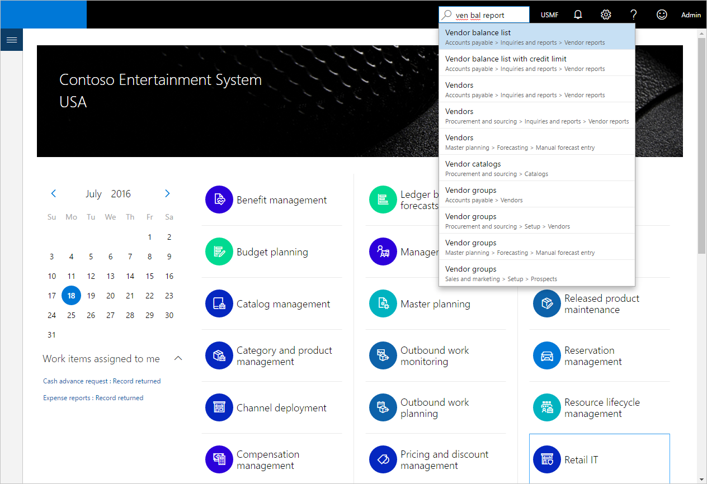The height and width of the screenshot is (484, 707).
Task: Click USMF company selector
Action: pos(549,15)
